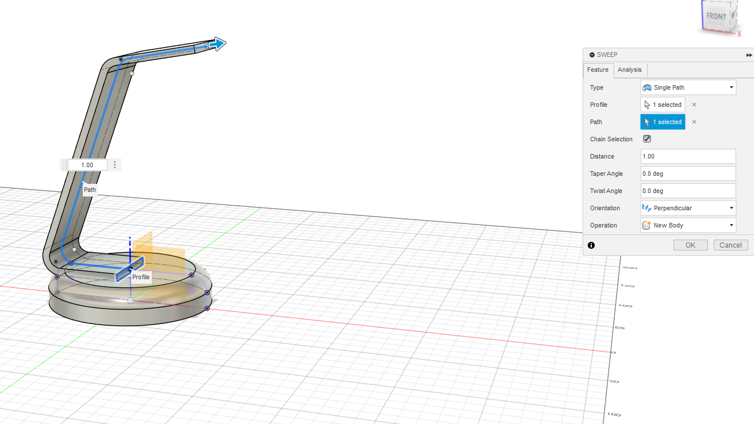Click the double-arrow icon on SWEEP header
Screen dimensions: 754x424
(x=749, y=55)
